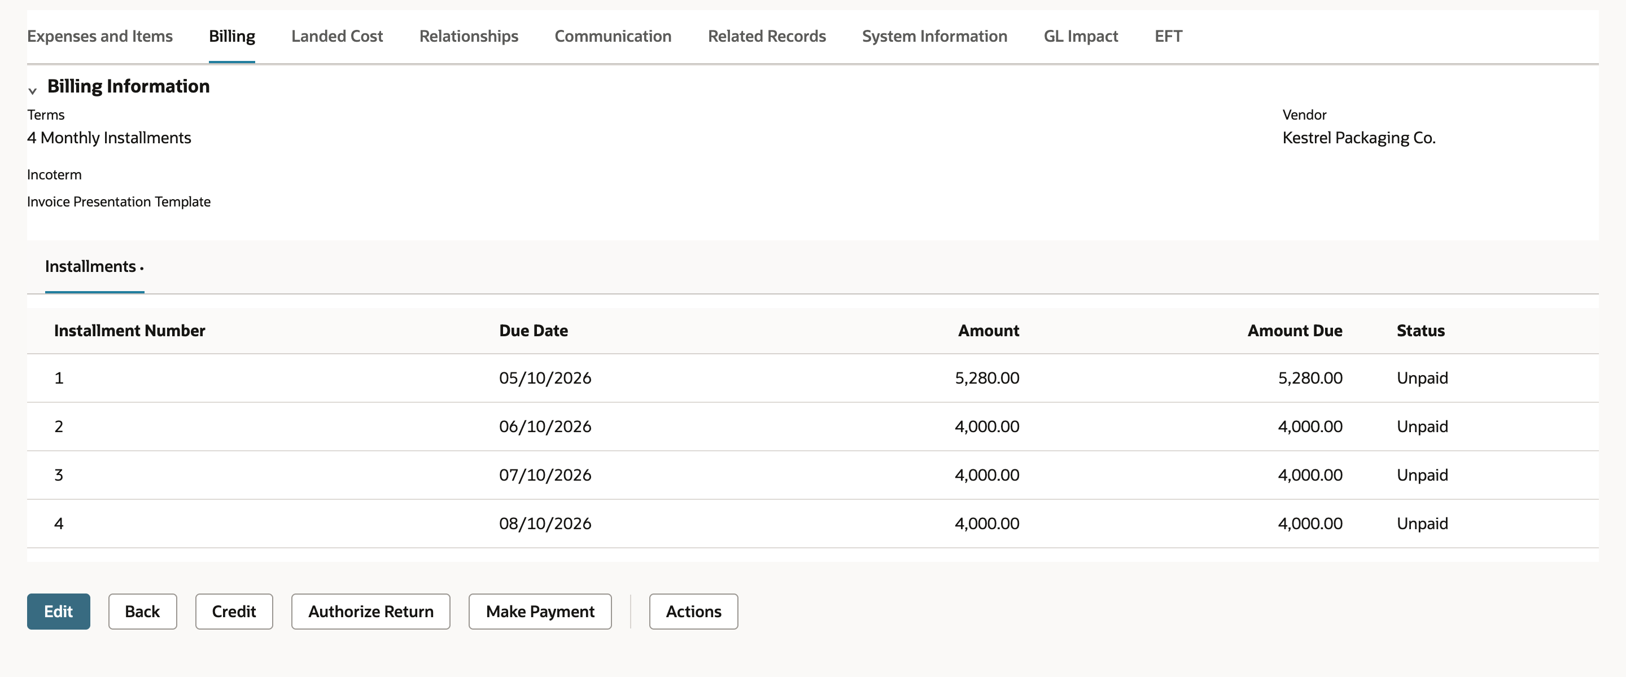Click Unpaid status for installment 4
Image resolution: width=1626 pixels, height=677 pixels.
1422,523
